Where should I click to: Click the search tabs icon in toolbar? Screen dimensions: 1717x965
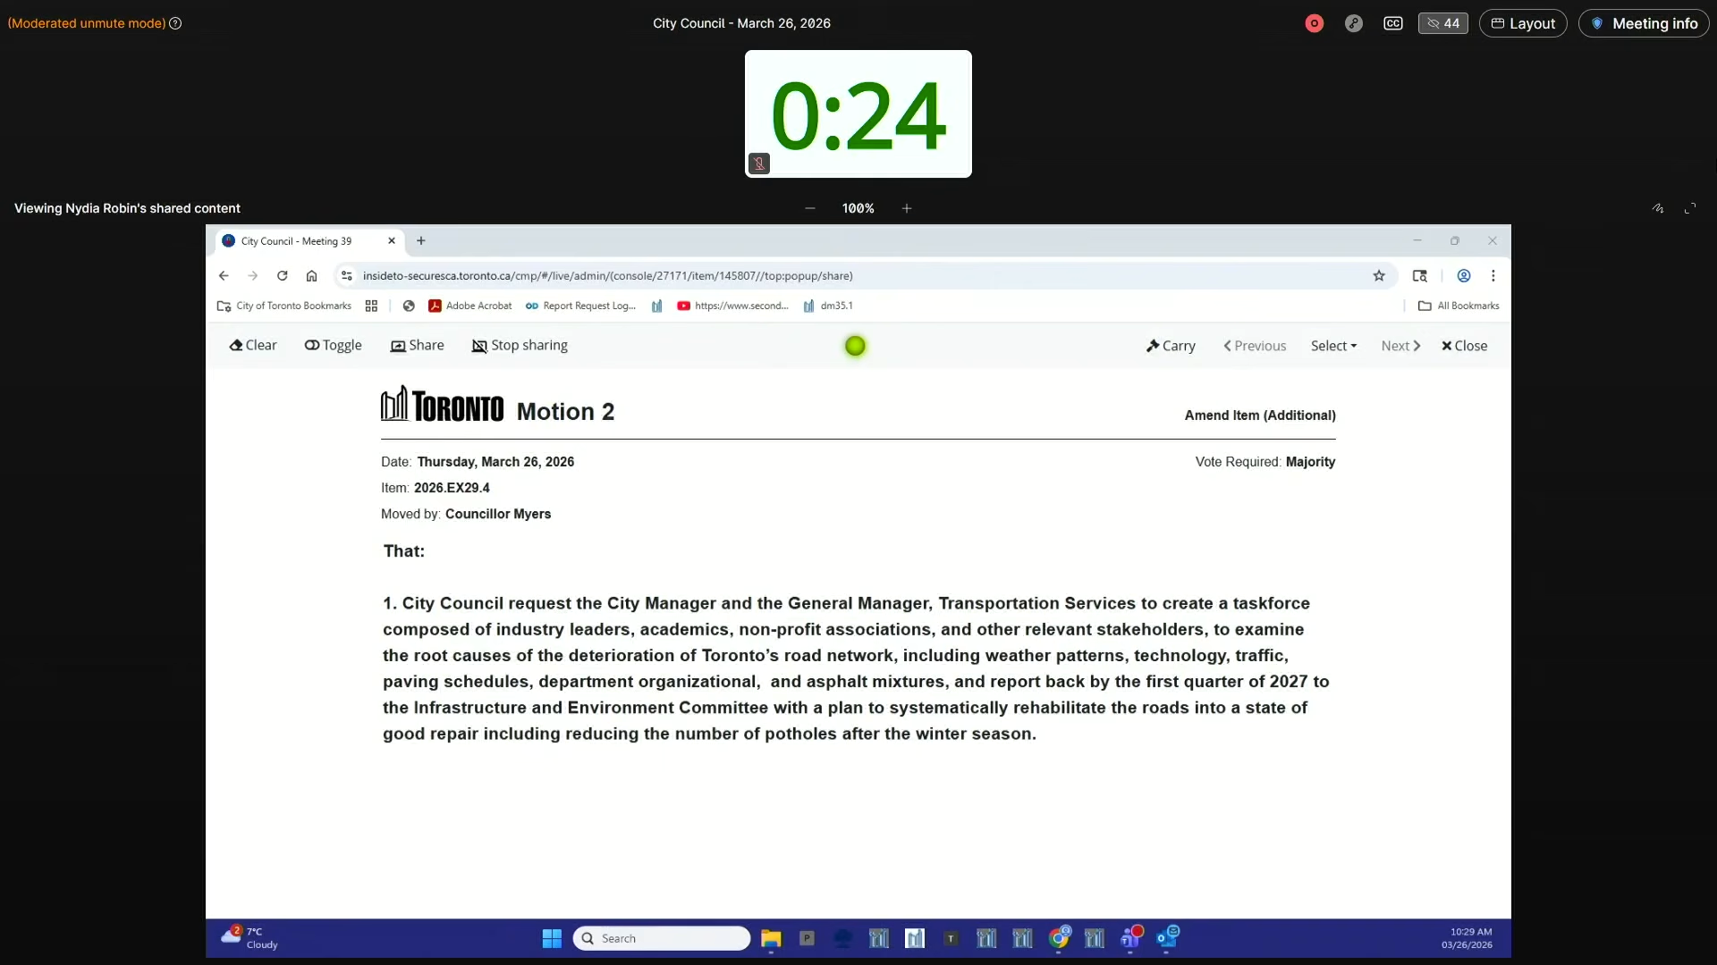tap(1420, 276)
